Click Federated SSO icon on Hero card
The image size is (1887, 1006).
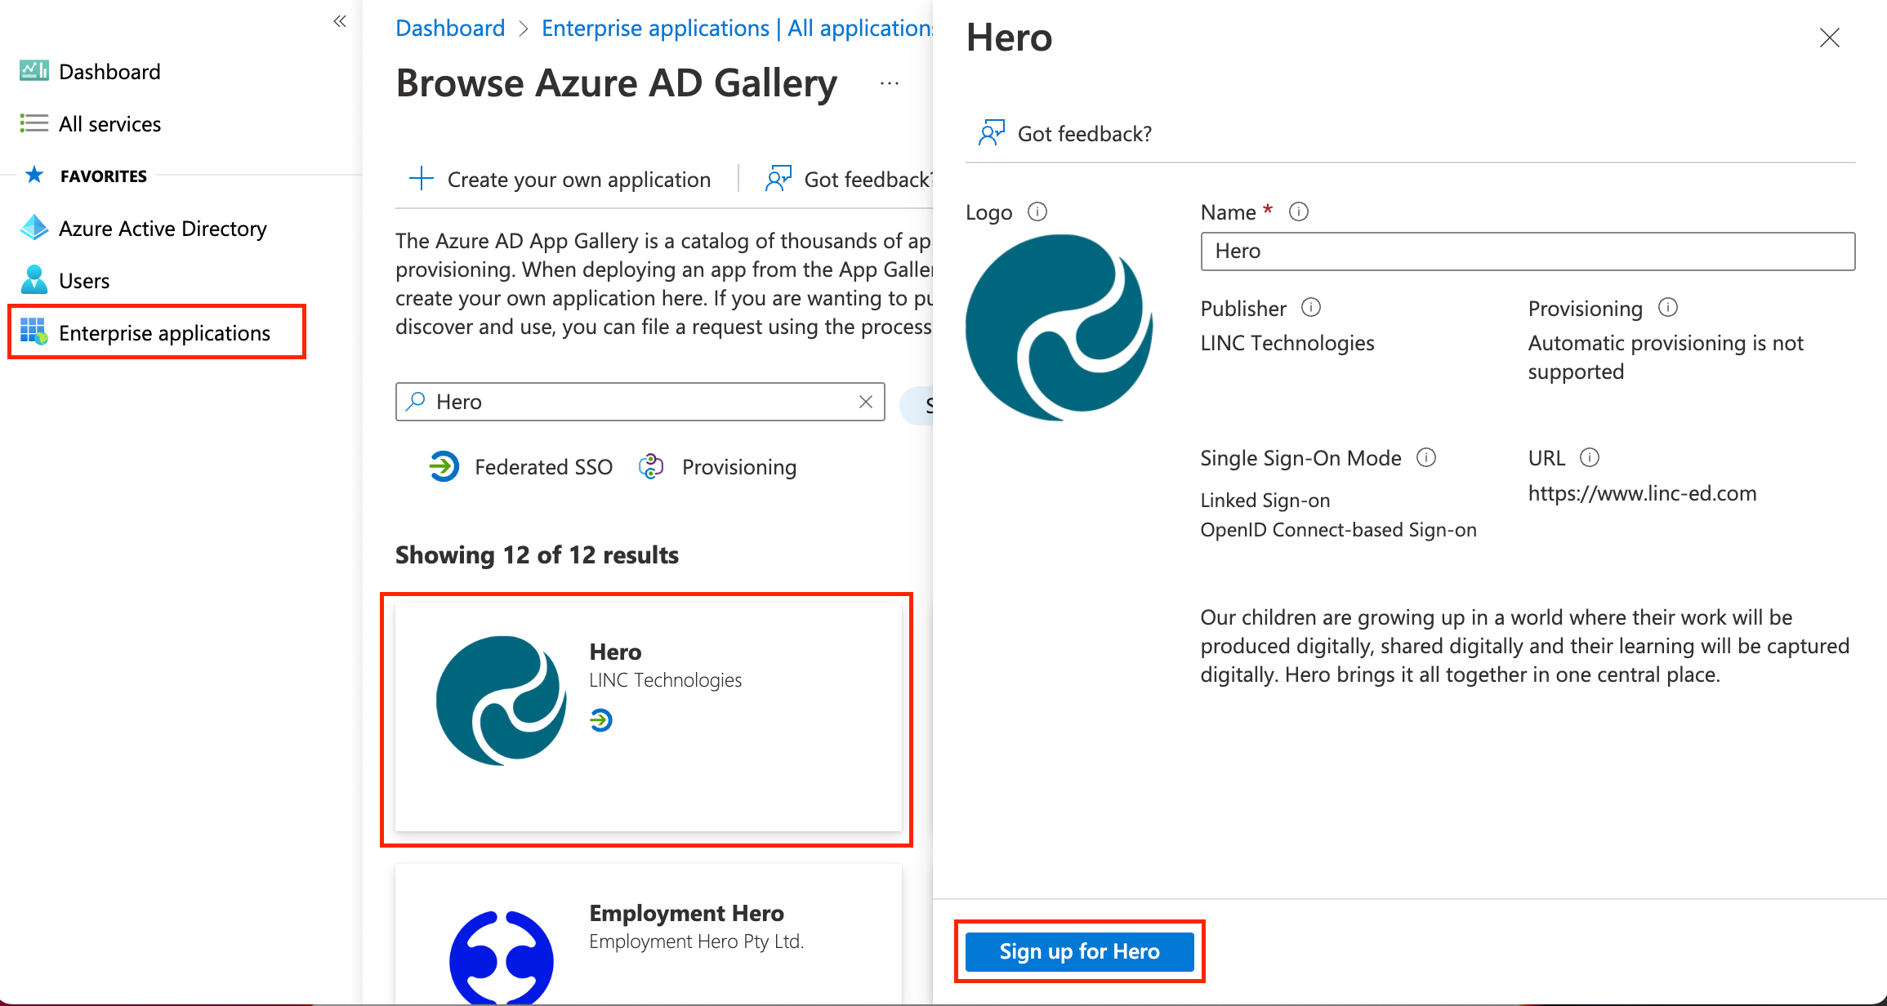pos(601,720)
